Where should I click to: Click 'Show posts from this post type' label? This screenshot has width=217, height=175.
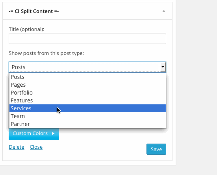pos(46,53)
